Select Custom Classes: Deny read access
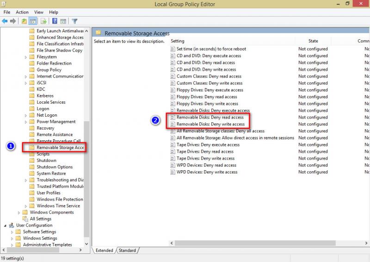370x262 pixels. (209, 76)
